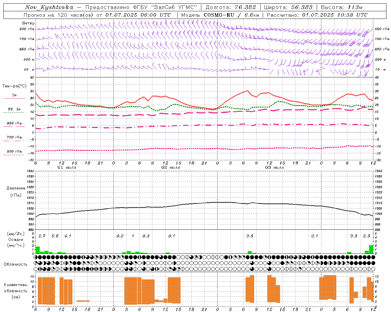The width and height of the screenshot is (391, 312).
Task: Select the 'Широта: 56.383' header value
Action: click(x=288, y=7)
